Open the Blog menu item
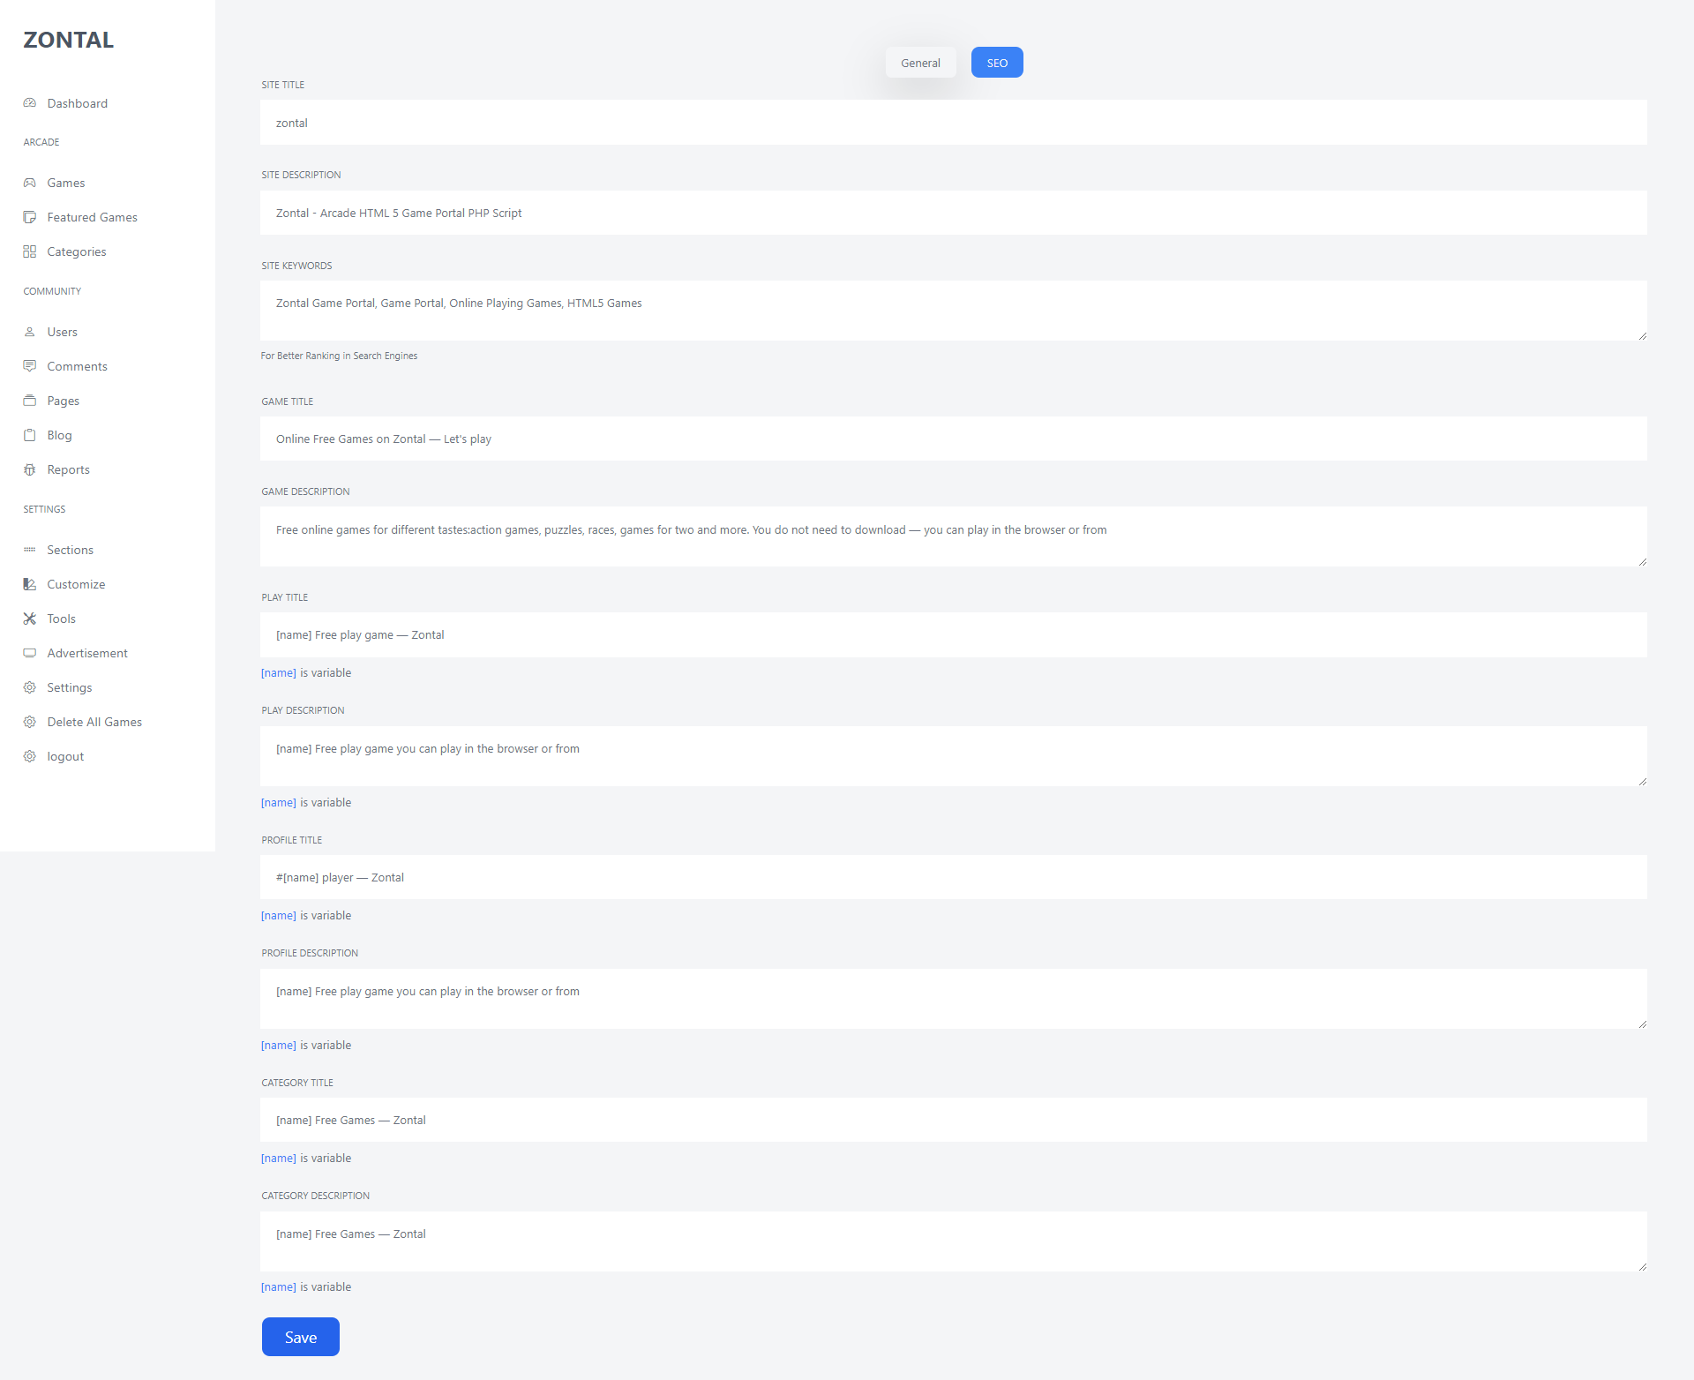This screenshot has height=1380, width=1694. tap(59, 435)
